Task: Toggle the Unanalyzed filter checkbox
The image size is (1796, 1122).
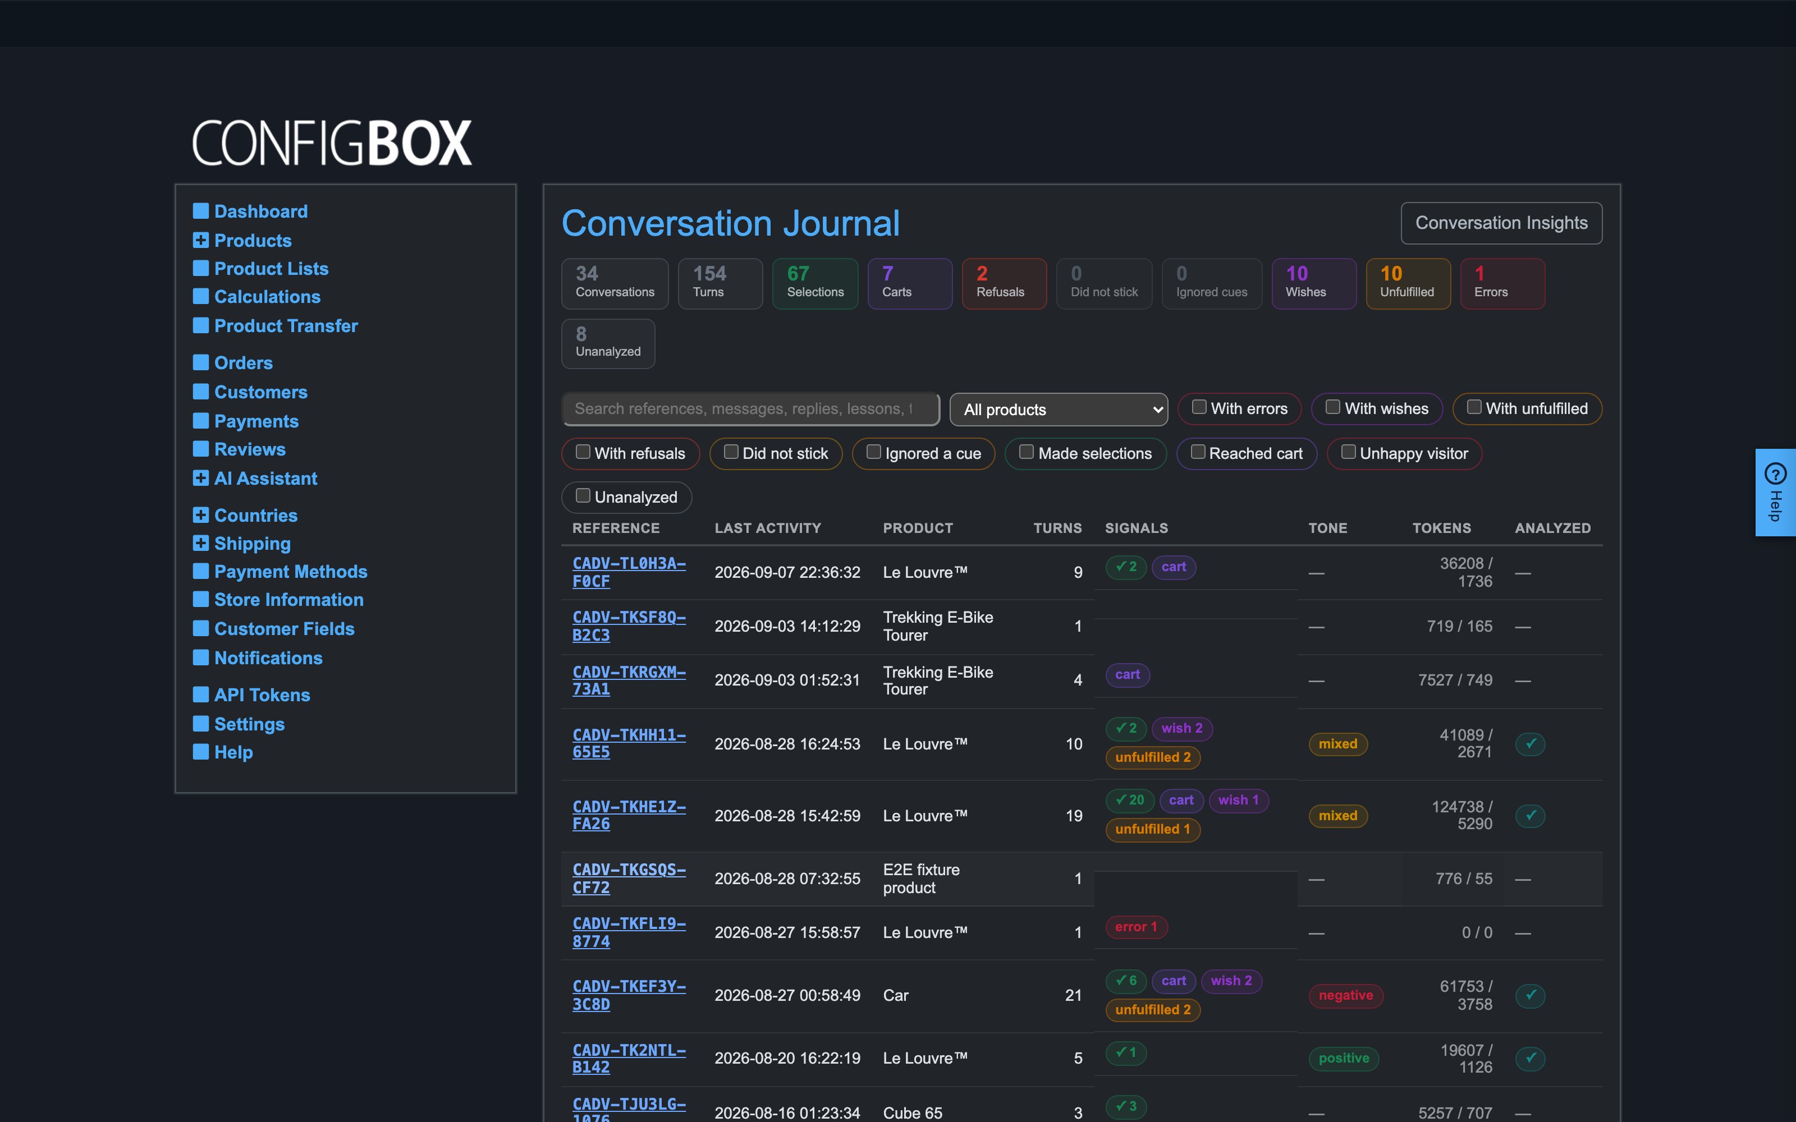Action: point(583,496)
